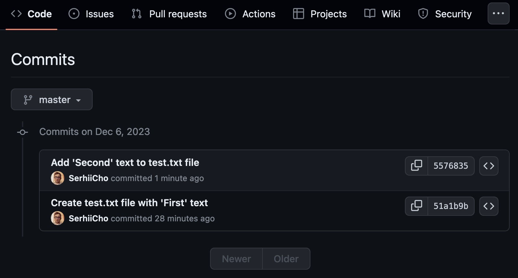
Task: Click the Actions play icon
Action: (x=230, y=14)
